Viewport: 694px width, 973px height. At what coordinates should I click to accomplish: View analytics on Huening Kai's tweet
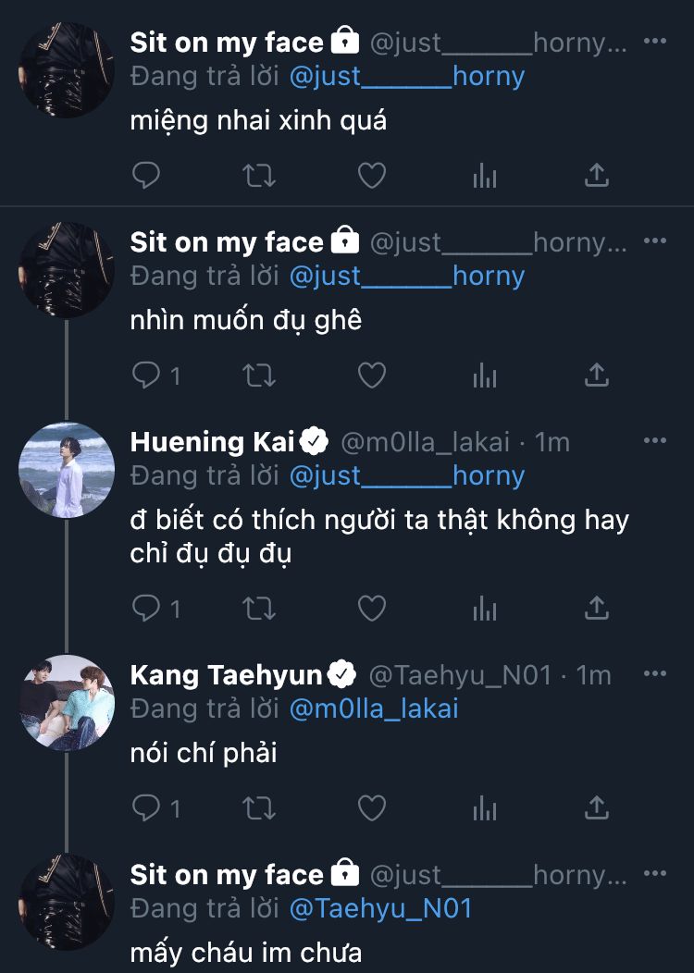point(485,609)
